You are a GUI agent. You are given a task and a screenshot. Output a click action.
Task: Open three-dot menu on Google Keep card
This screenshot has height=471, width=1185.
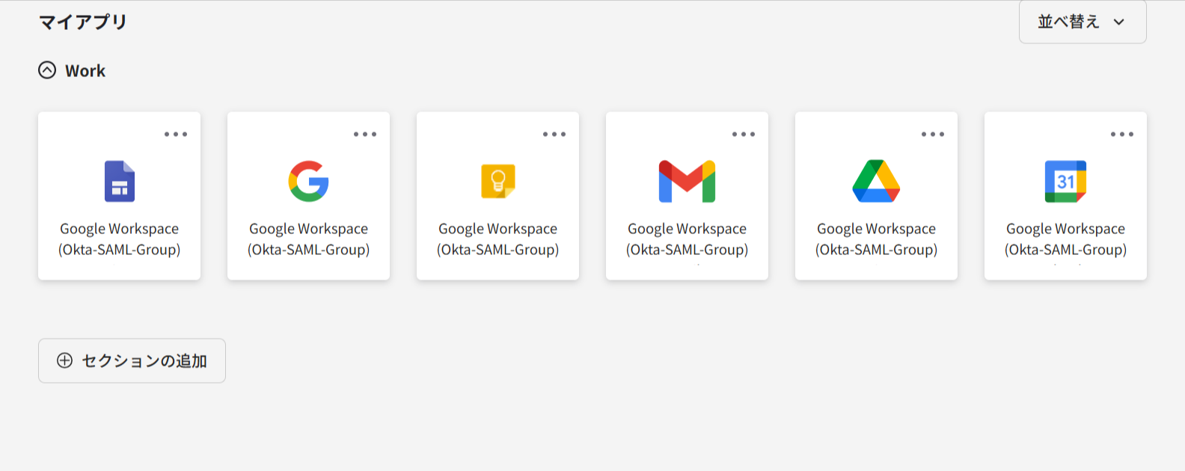click(554, 135)
